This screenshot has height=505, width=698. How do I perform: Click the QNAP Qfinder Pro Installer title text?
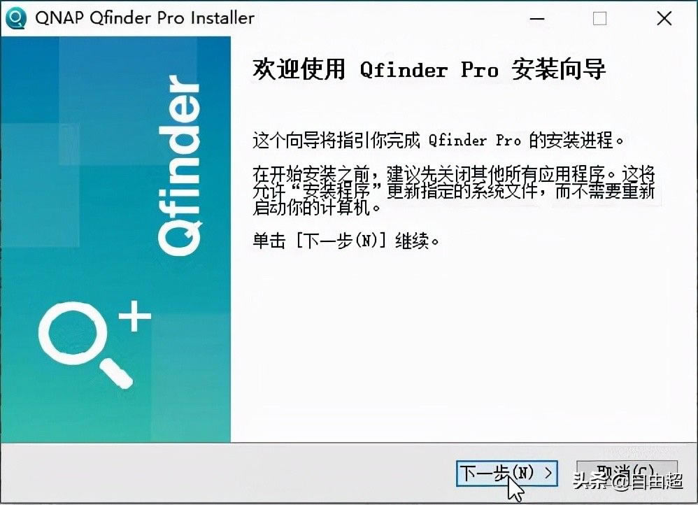point(145,17)
